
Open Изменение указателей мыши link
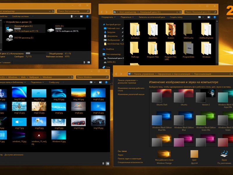pyautogui.click(x=131, y=94)
